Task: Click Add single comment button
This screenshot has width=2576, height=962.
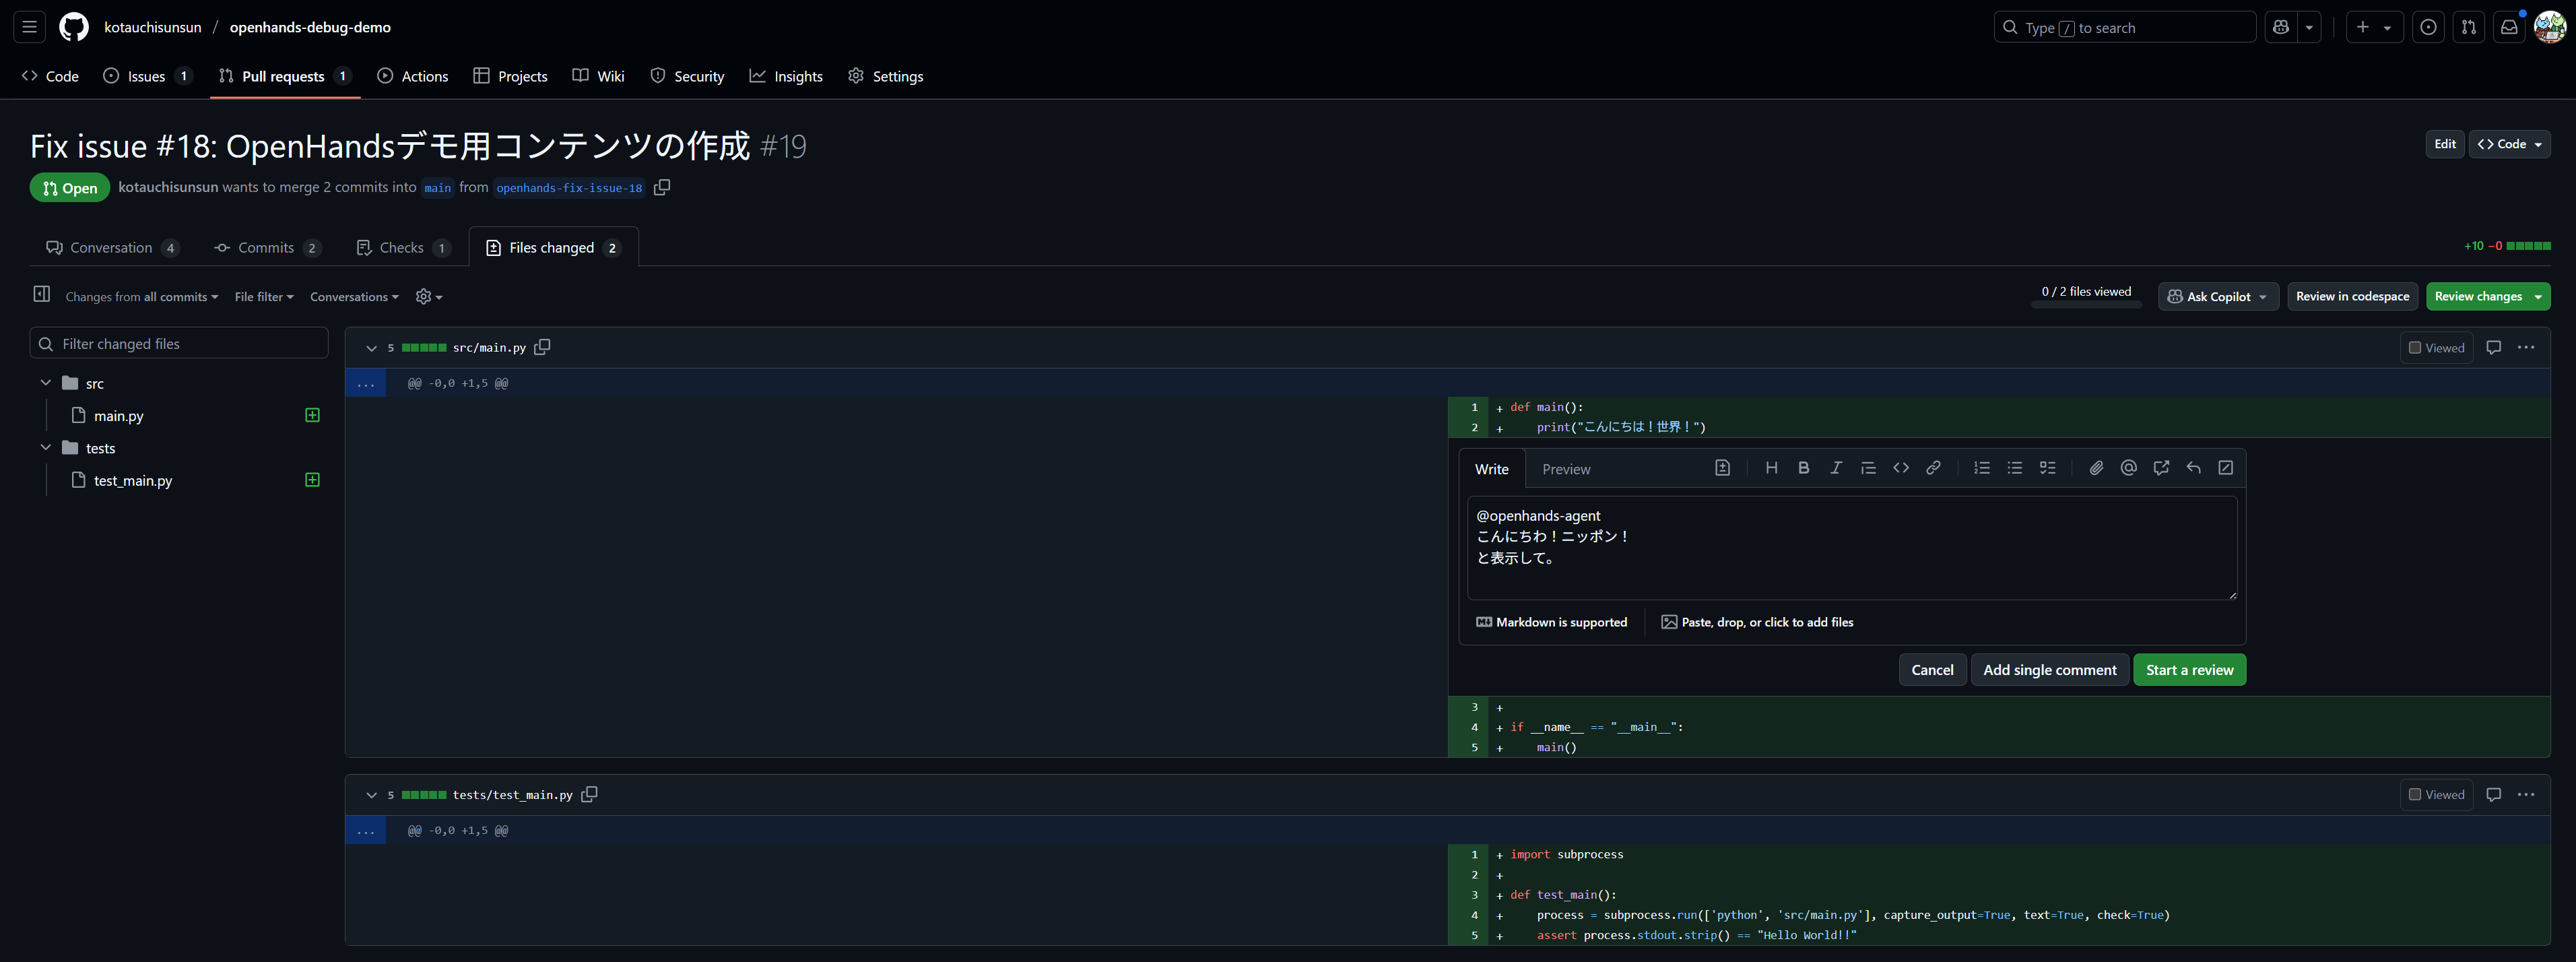Action: [2049, 670]
